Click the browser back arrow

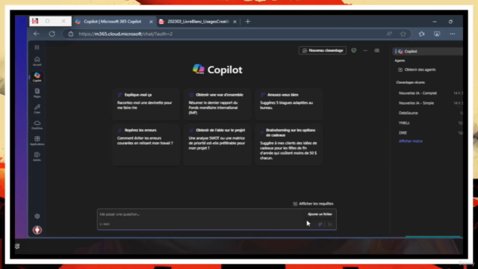tap(37, 34)
